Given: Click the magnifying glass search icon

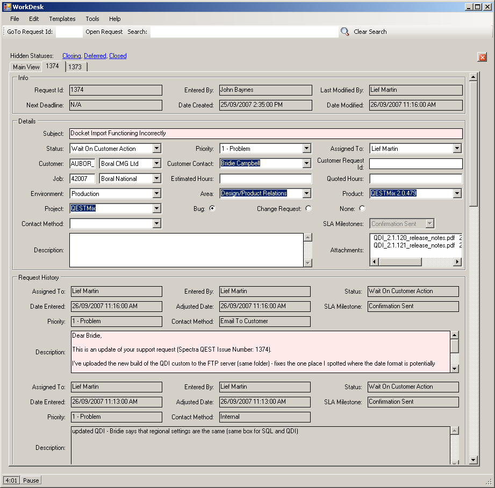Looking at the screenshot, I should coord(345,32).
